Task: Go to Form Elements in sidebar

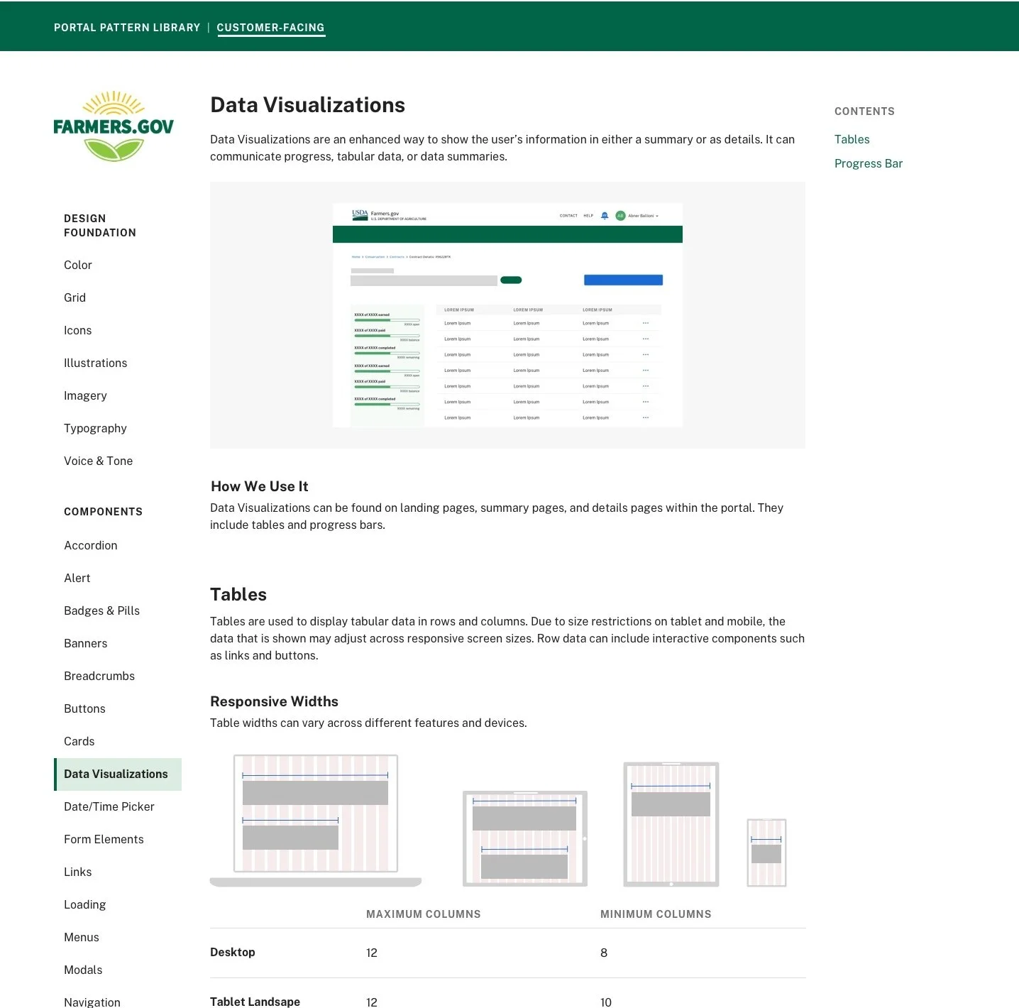Action: coord(104,839)
